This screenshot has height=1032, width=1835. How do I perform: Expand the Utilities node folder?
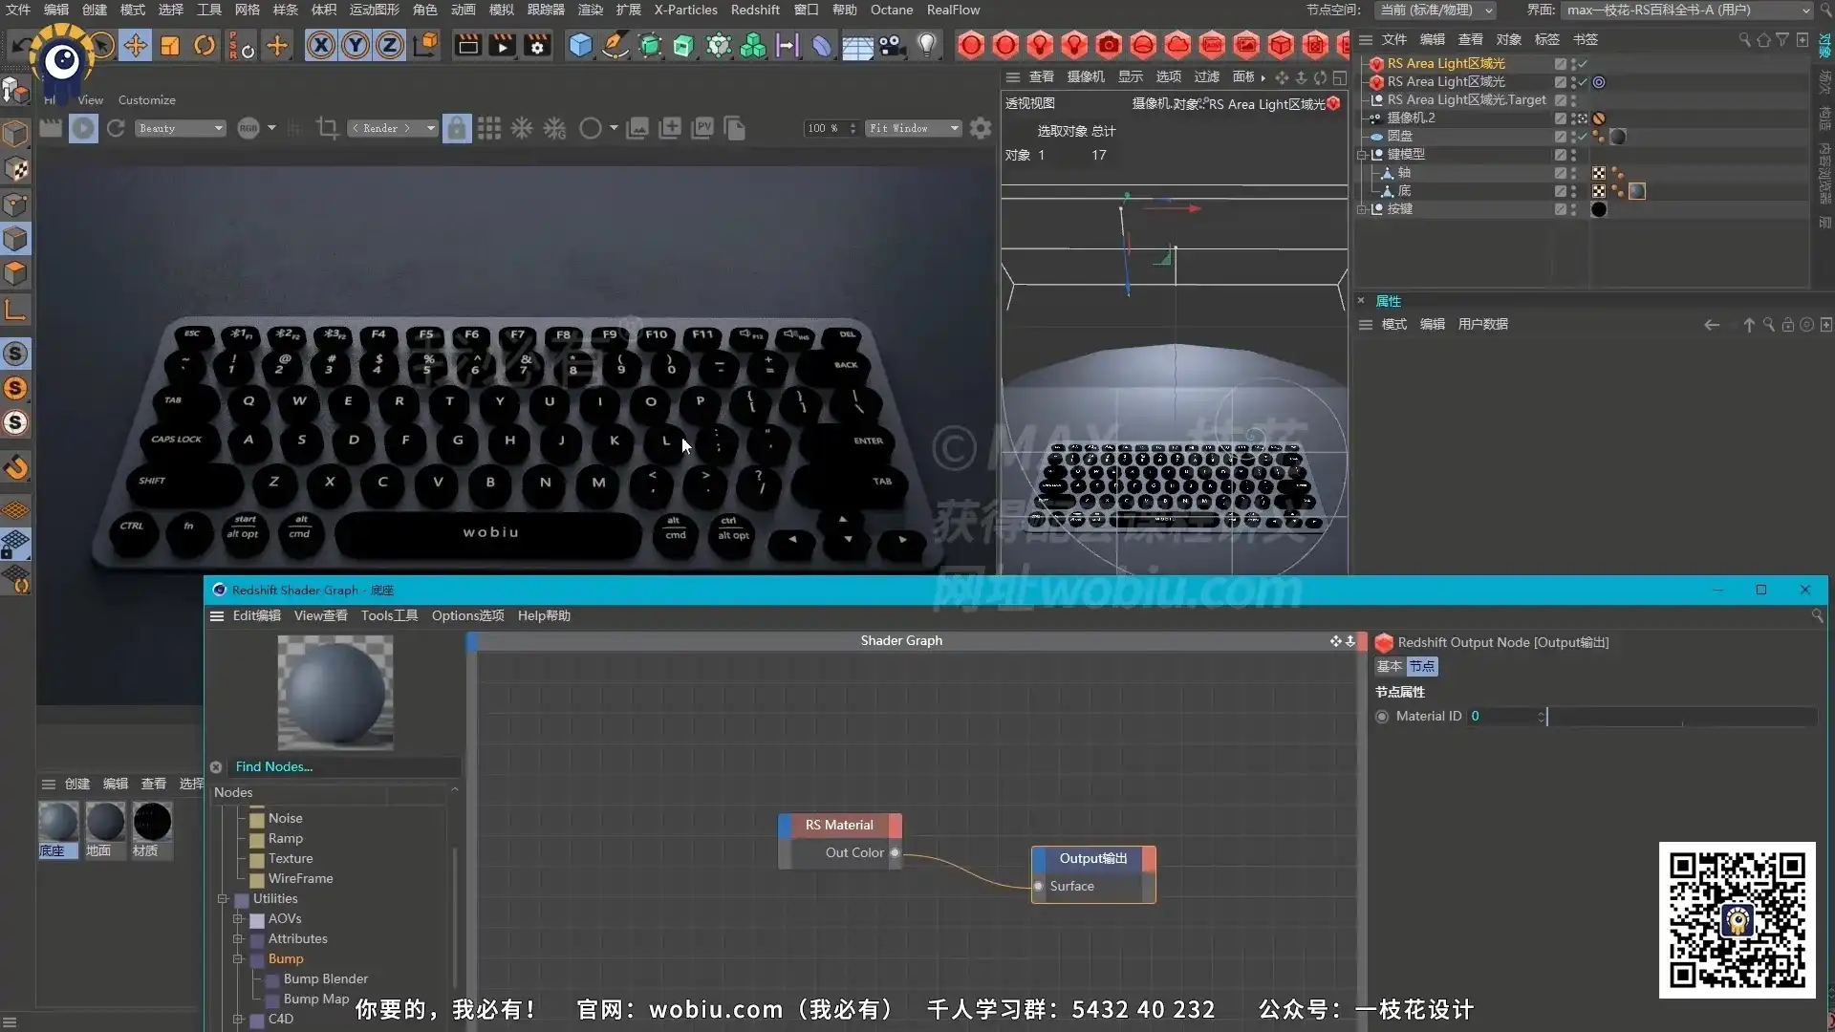pos(223,899)
